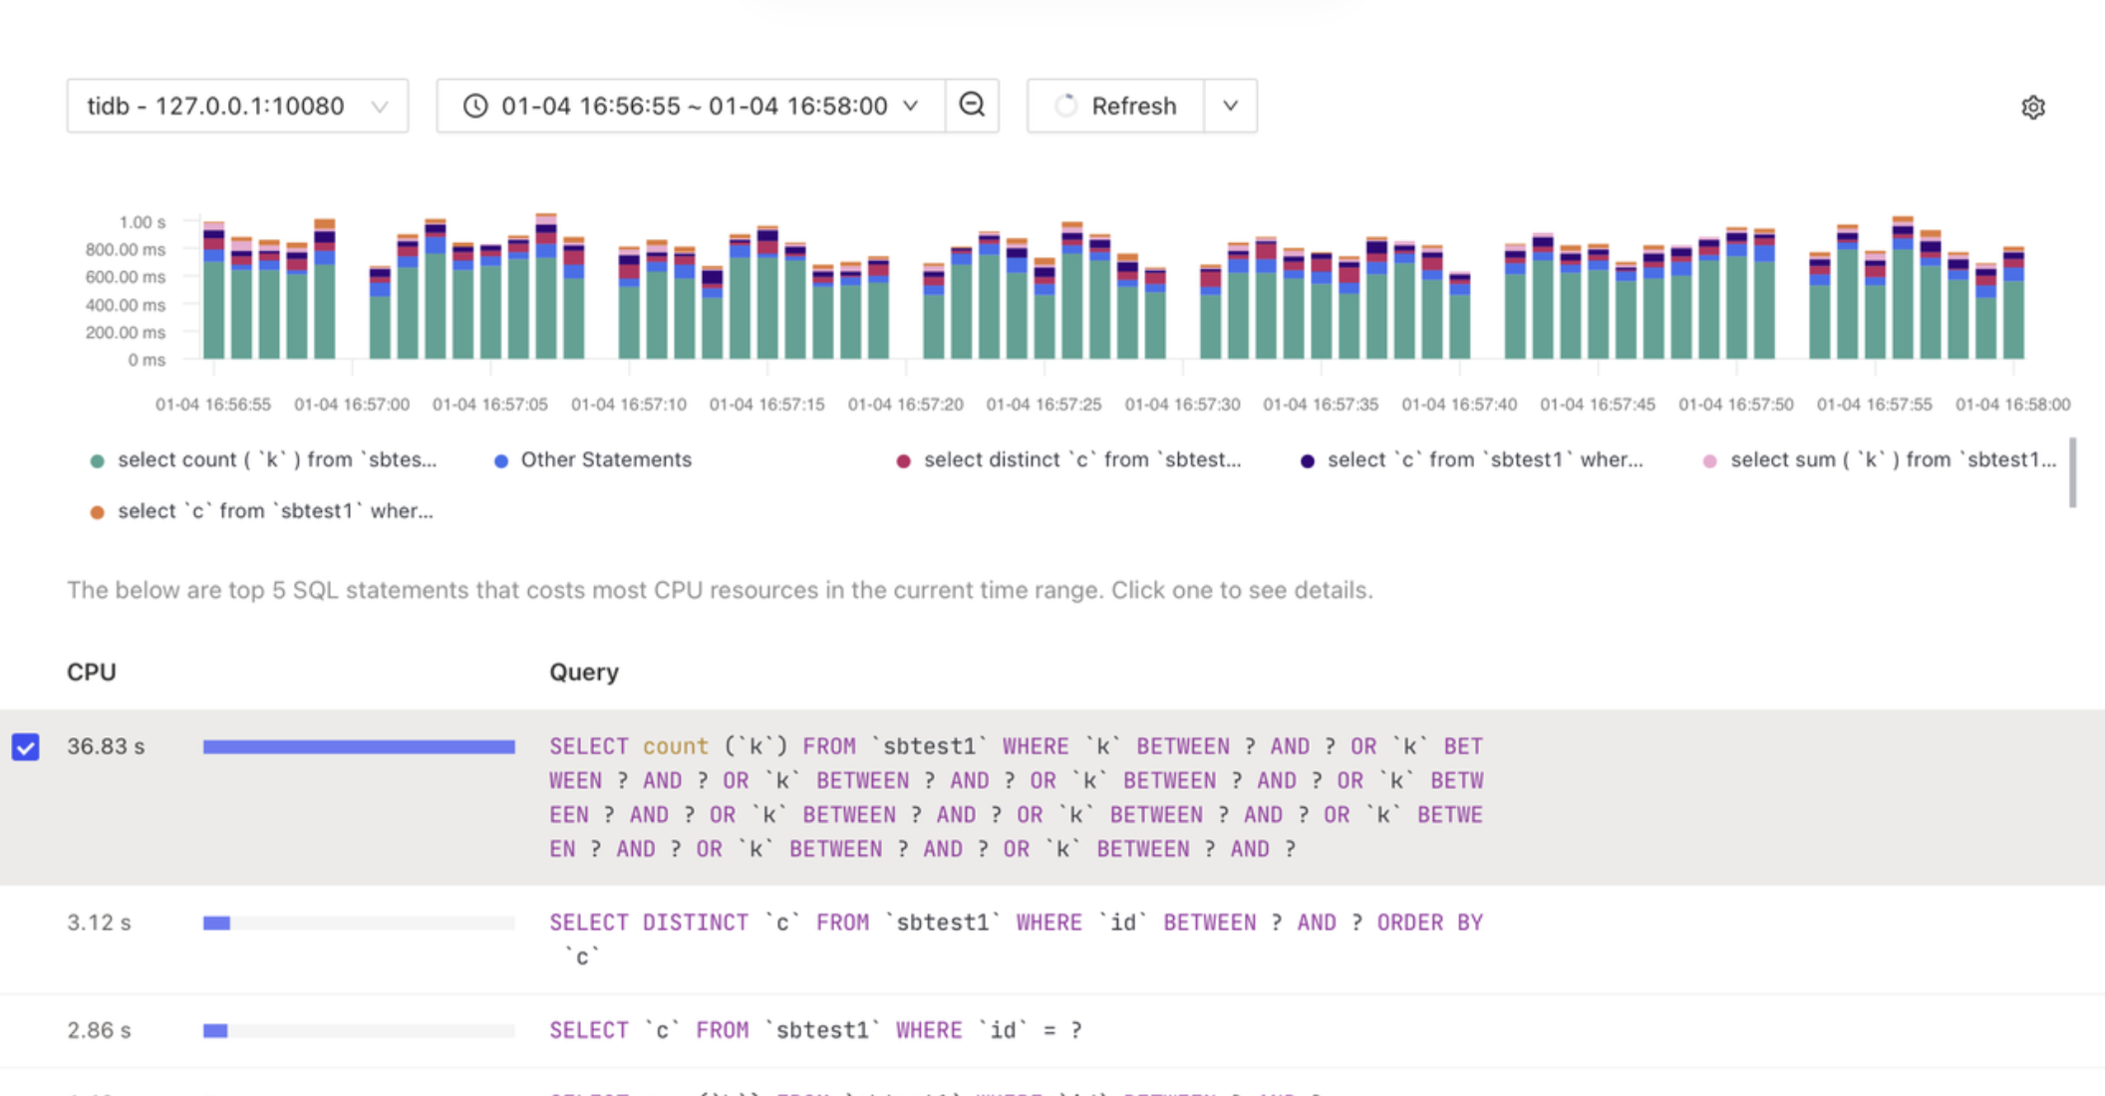This screenshot has width=2105, height=1096.
Task: Open settings via the gear icon
Action: click(2032, 107)
